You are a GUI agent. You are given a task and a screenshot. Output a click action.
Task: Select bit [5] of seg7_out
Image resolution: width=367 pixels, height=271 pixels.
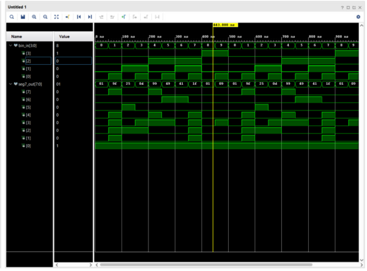28,107
